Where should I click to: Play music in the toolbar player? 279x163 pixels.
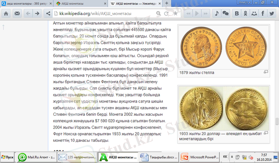(197, 14)
